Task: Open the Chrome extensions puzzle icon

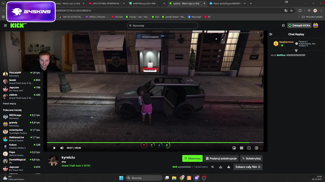Action: click(300, 11)
